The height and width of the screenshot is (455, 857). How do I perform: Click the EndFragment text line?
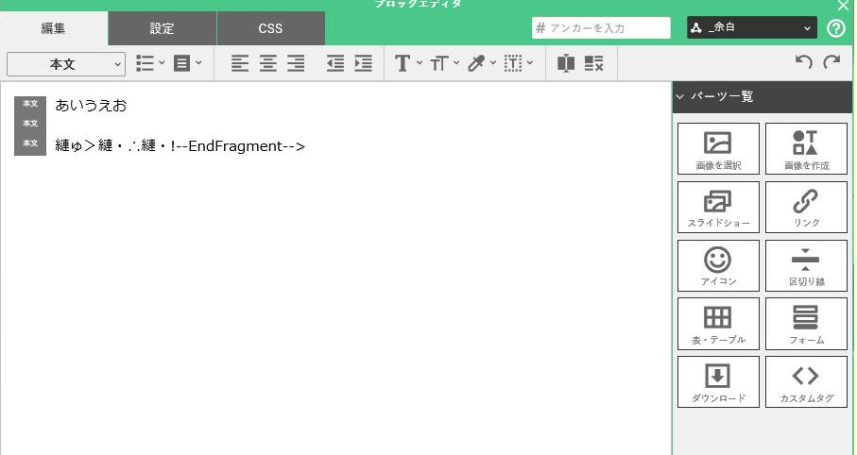180,145
